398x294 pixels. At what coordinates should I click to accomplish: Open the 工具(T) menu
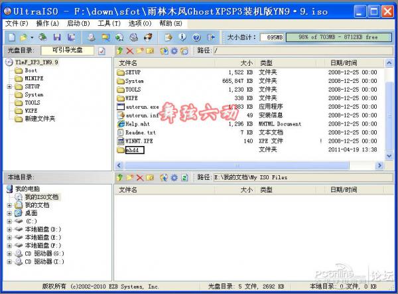(x=109, y=24)
